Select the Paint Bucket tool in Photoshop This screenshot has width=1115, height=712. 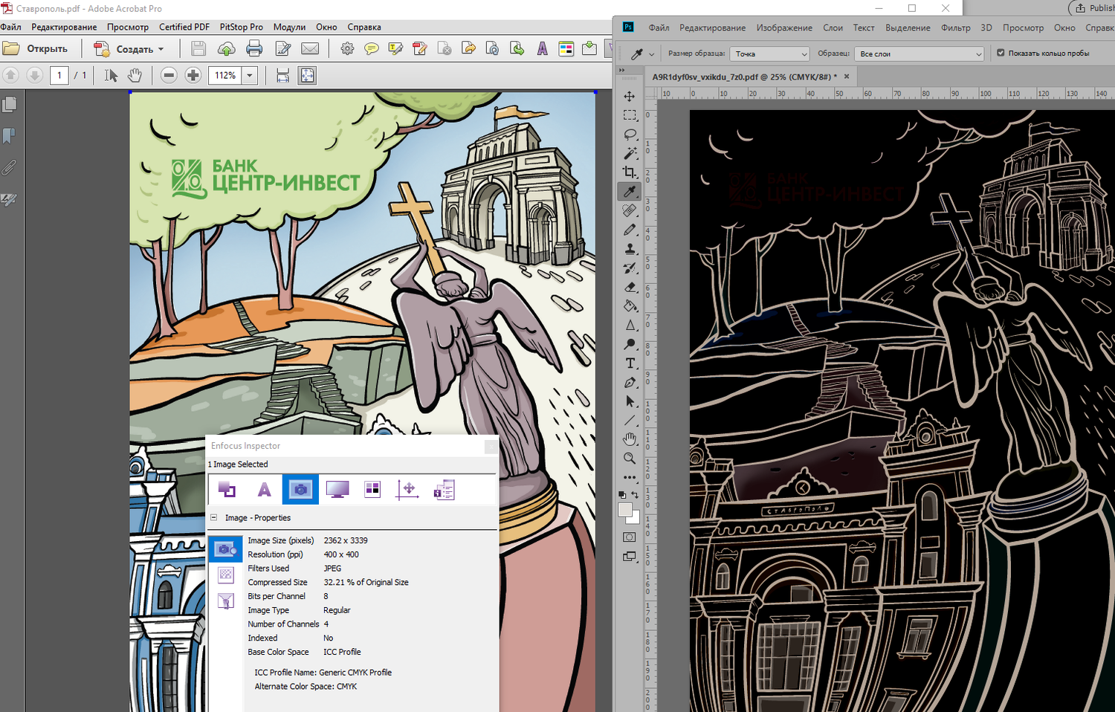tap(630, 306)
